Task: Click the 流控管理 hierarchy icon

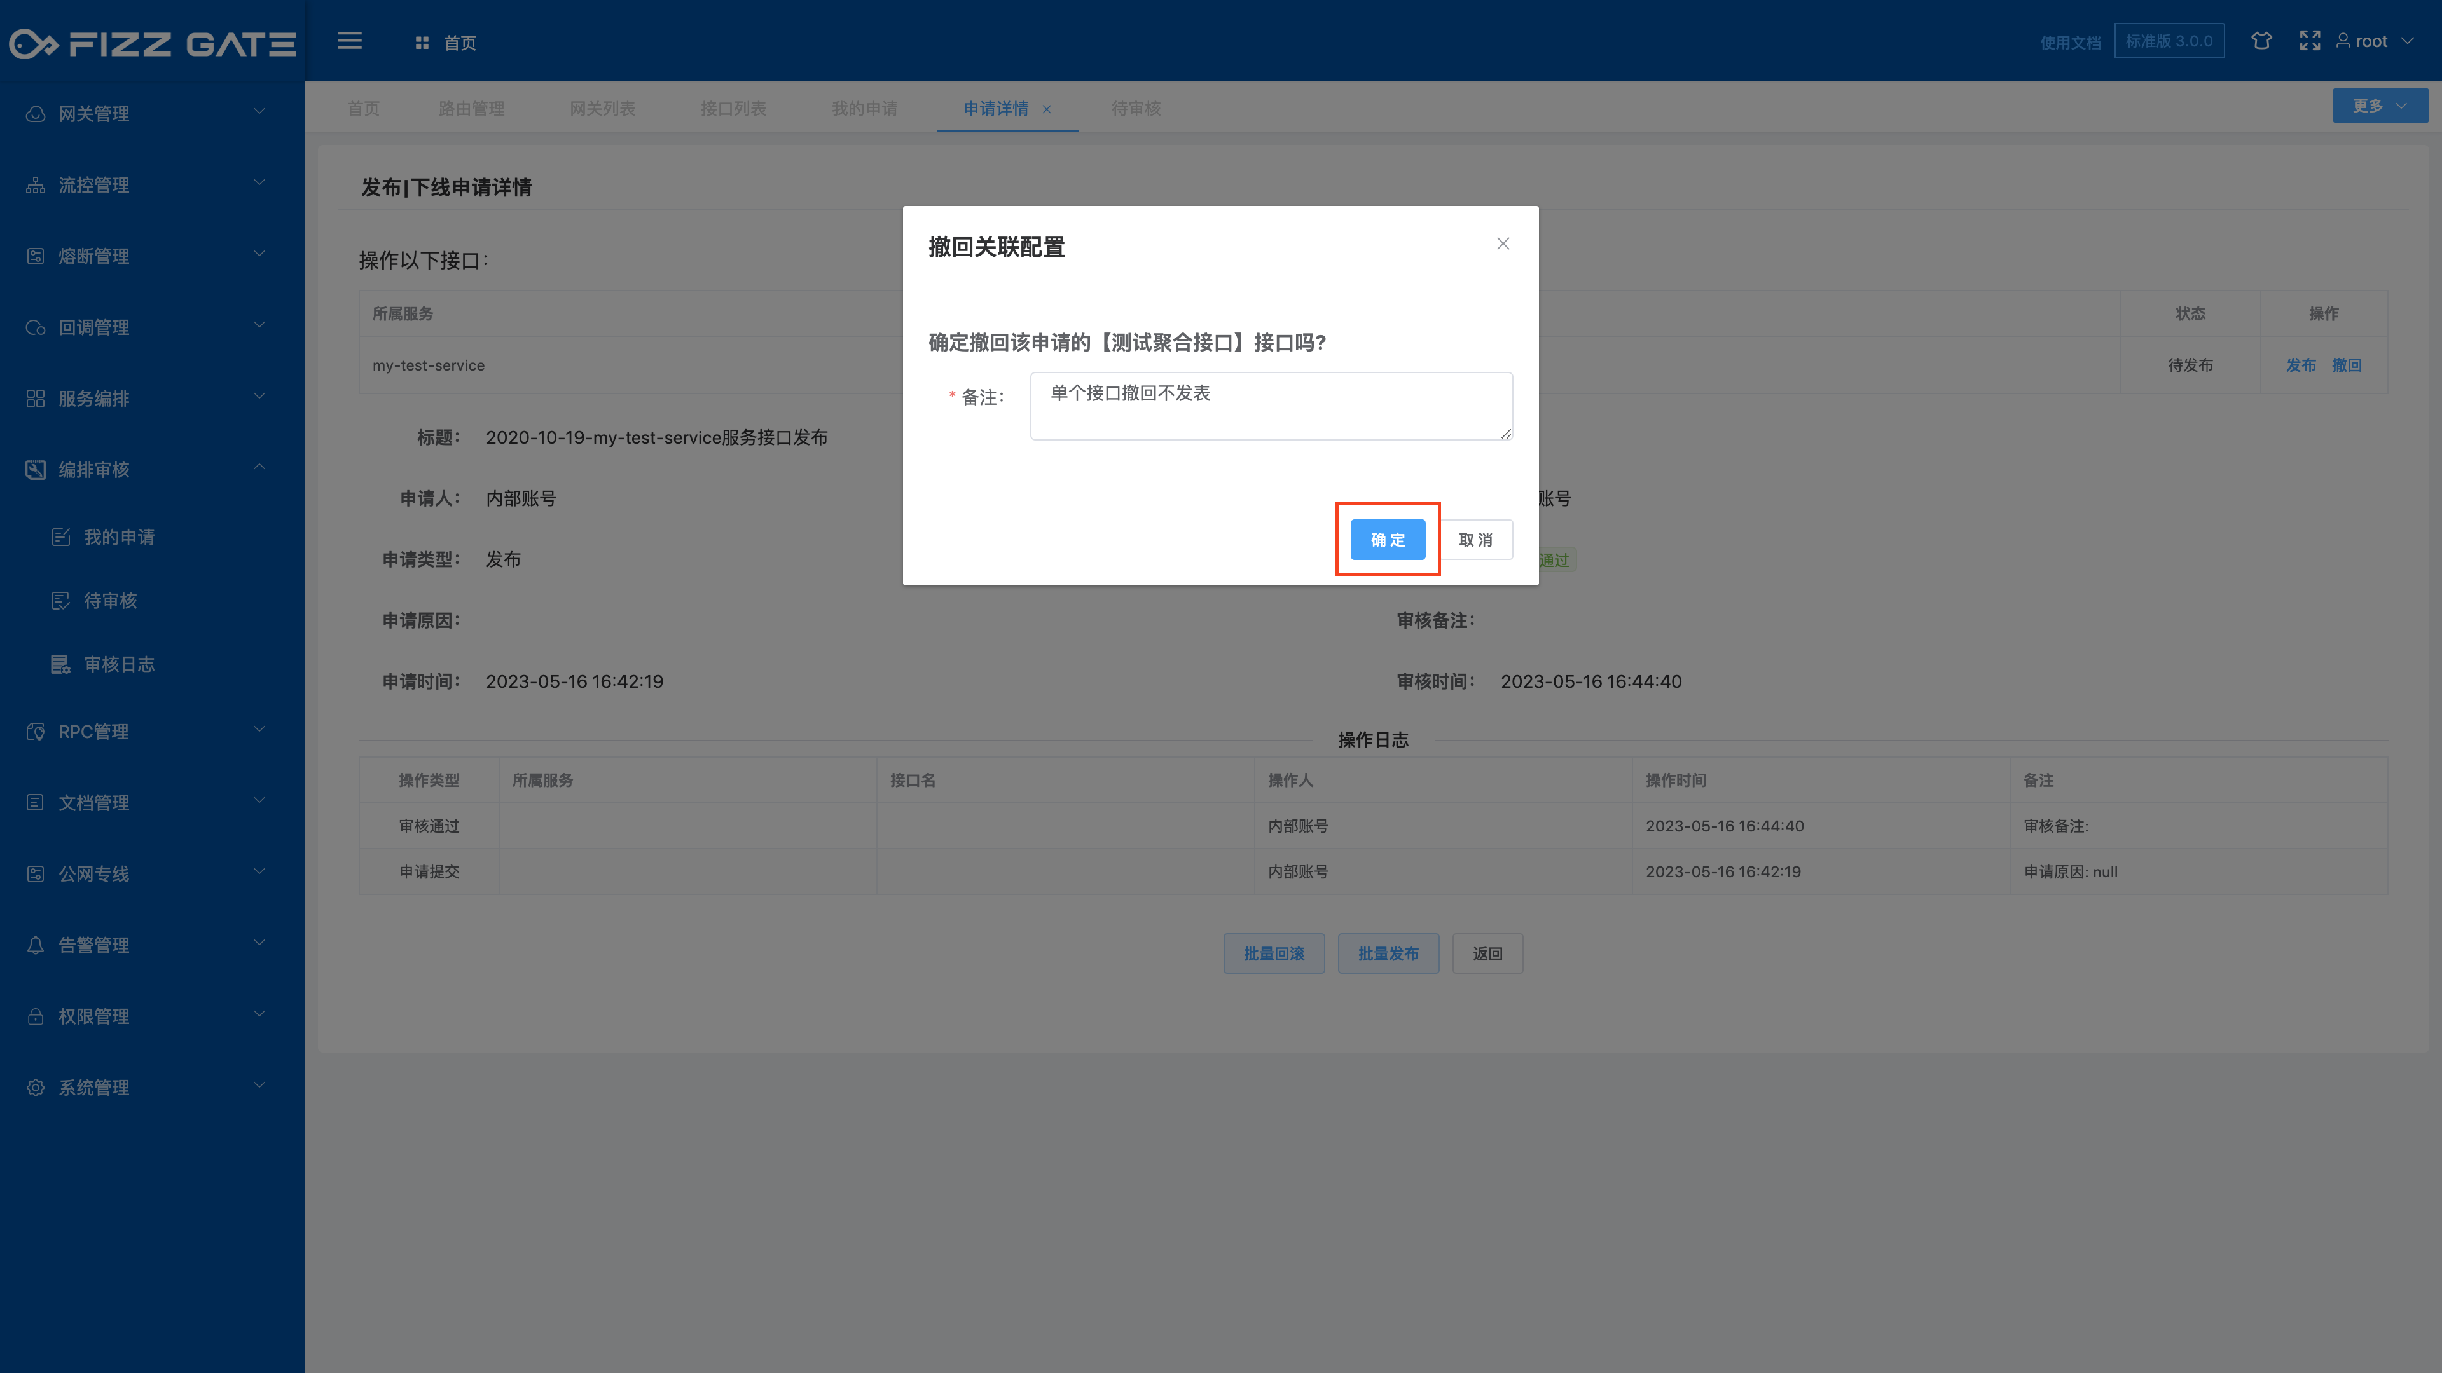Action: click(x=35, y=185)
